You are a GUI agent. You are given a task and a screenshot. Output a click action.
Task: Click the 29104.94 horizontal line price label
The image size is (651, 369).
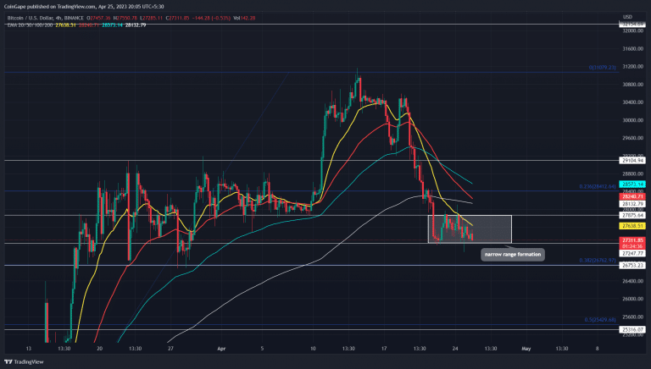tap(632, 160)
